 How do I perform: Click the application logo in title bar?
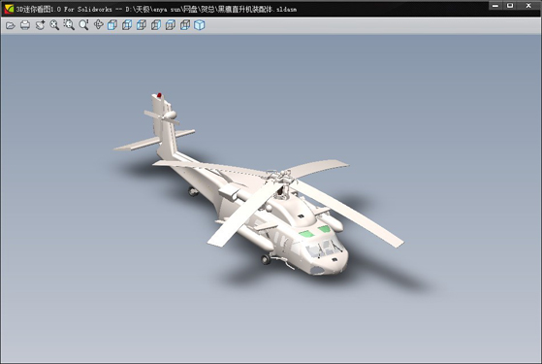coord(9,9)
